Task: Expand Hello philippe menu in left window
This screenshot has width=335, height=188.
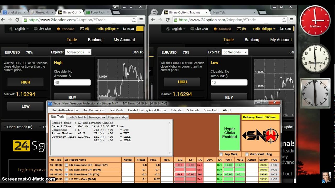Action: coord(108,29)
